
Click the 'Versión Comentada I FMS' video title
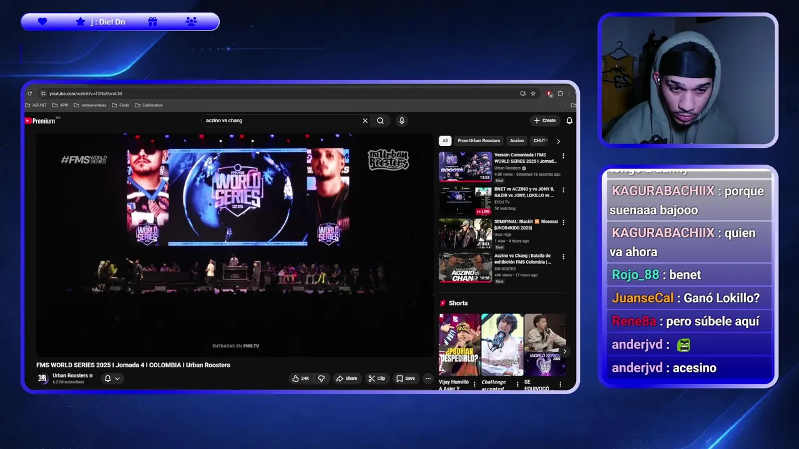pos(525,158)
